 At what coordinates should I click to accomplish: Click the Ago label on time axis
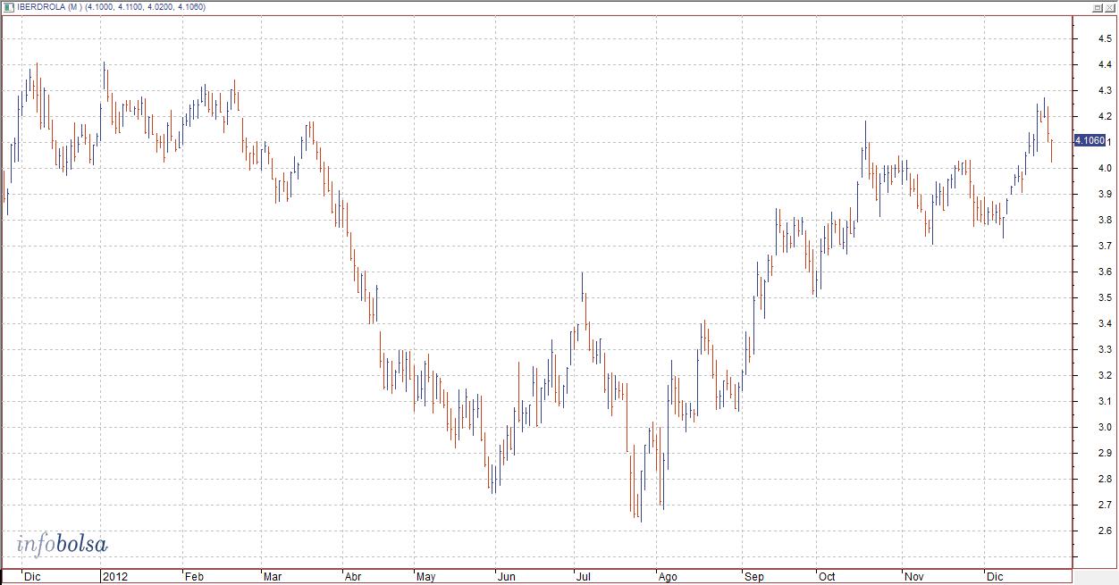tap(668, 577)
